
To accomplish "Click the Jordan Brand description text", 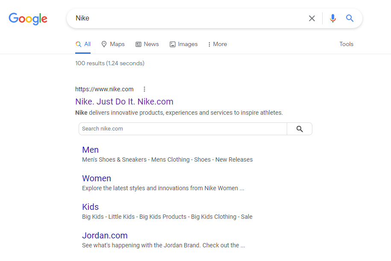I will pos(164,245).
